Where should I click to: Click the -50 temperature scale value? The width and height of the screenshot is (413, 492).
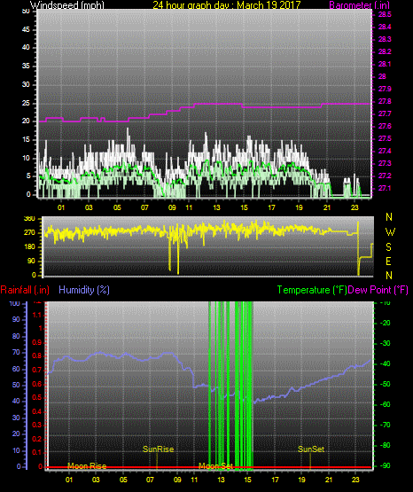385,384
